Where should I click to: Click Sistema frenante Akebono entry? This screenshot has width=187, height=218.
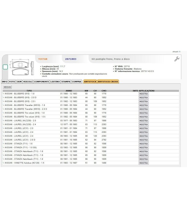pos(128,69)
